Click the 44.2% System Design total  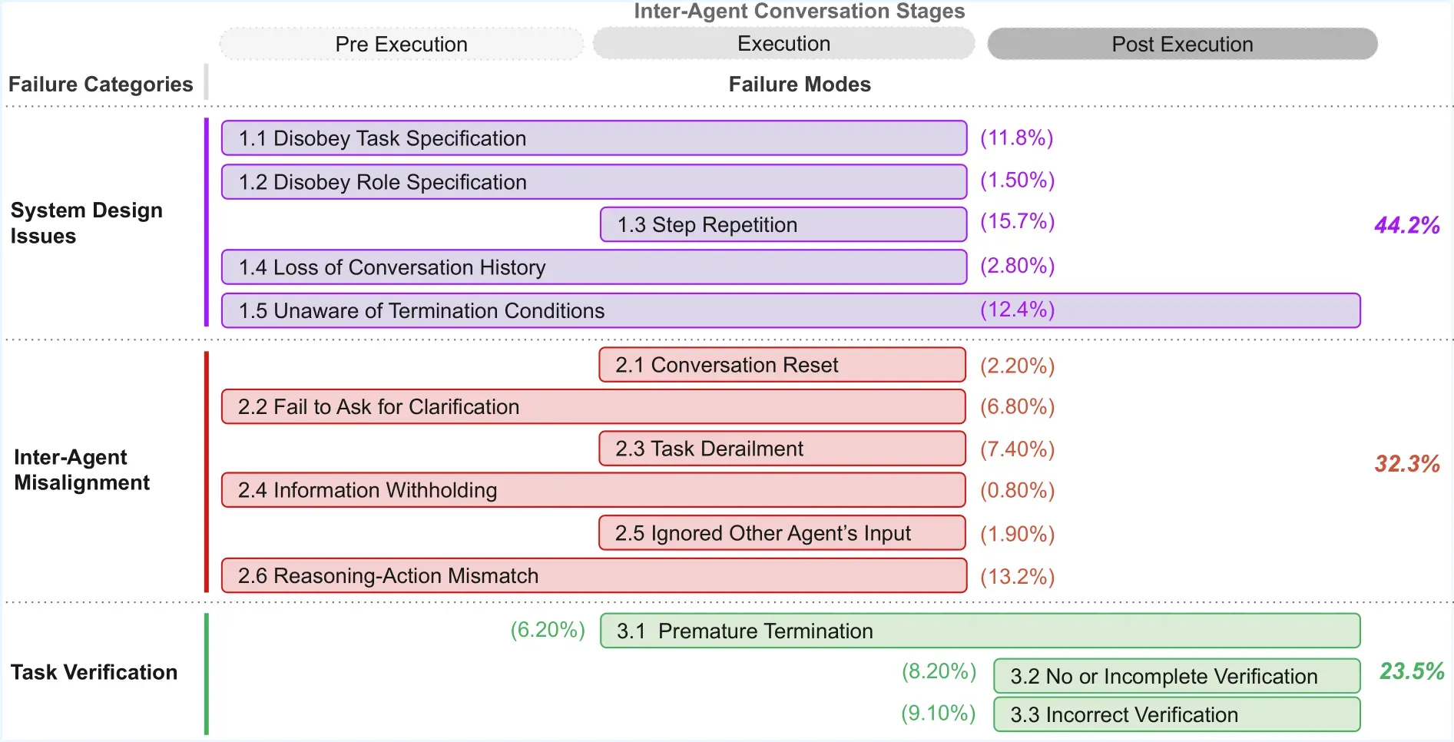coord(1406,225)
